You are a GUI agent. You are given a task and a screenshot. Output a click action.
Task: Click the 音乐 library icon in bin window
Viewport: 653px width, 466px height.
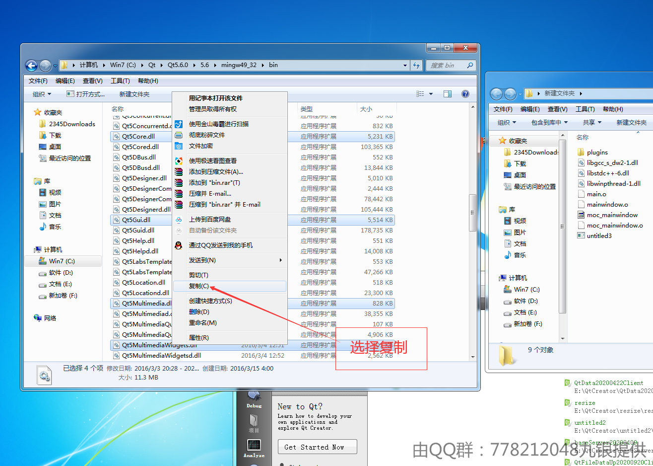coord(43,227)
